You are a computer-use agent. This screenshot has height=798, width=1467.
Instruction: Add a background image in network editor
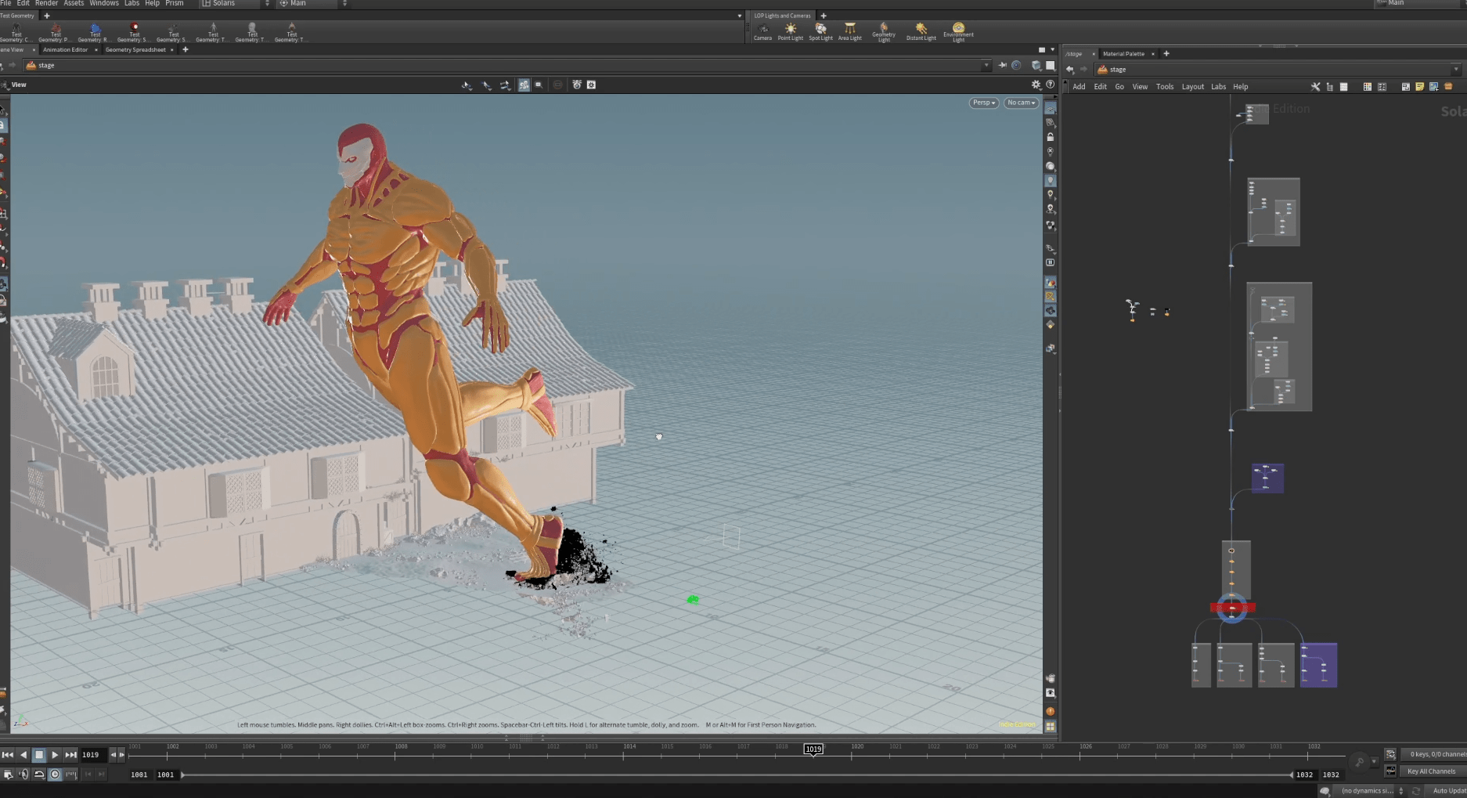[1433, 87]
